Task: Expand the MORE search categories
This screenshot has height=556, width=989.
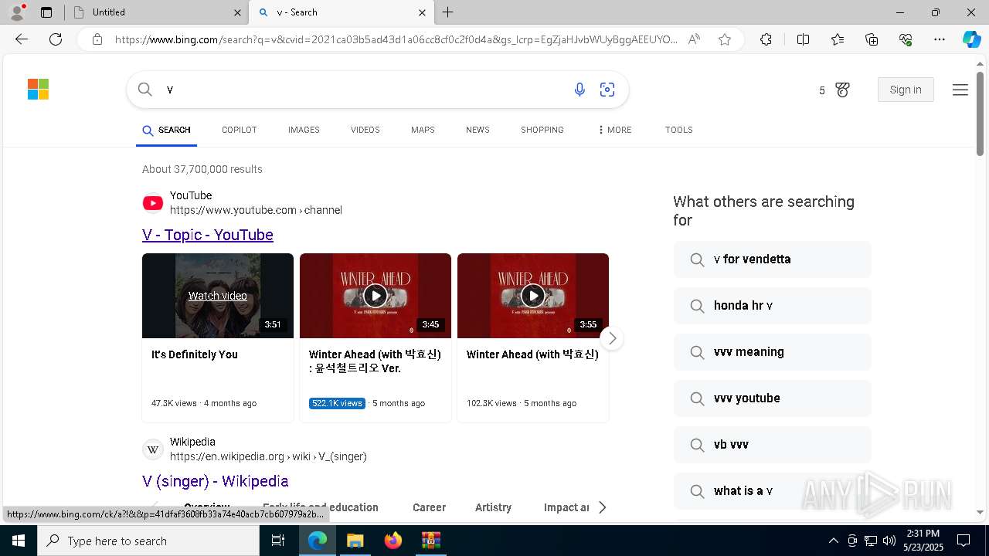Action: pos(614,130)
